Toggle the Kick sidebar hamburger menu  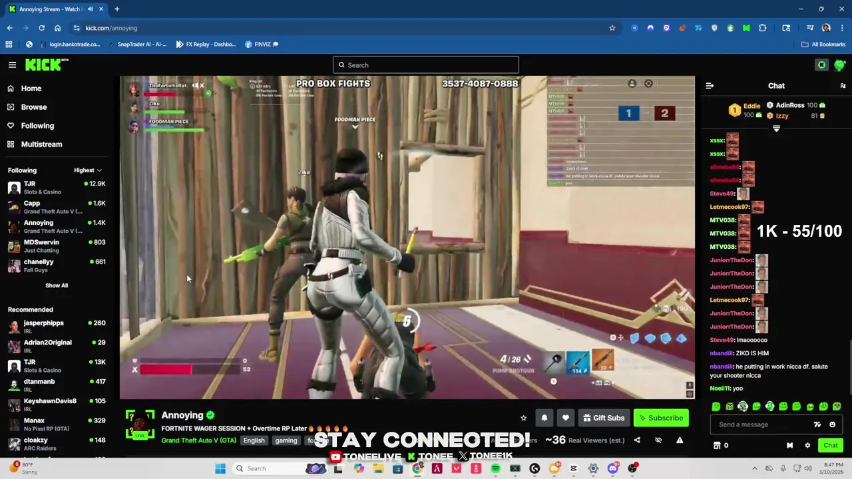pos(12,65)
